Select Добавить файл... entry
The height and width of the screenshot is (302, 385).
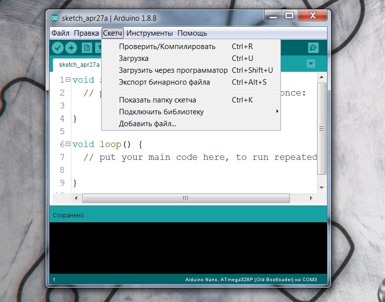[191, 123]
